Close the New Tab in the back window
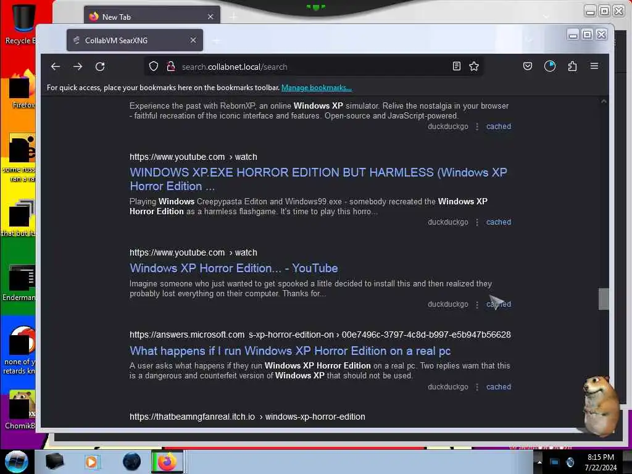This screenshot has width=632, height=474. point(210,17)
